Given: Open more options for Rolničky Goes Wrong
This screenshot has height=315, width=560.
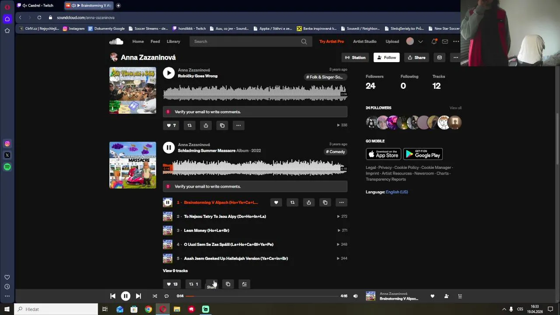Looking at the screenshot, I should (x=238, y=126).
